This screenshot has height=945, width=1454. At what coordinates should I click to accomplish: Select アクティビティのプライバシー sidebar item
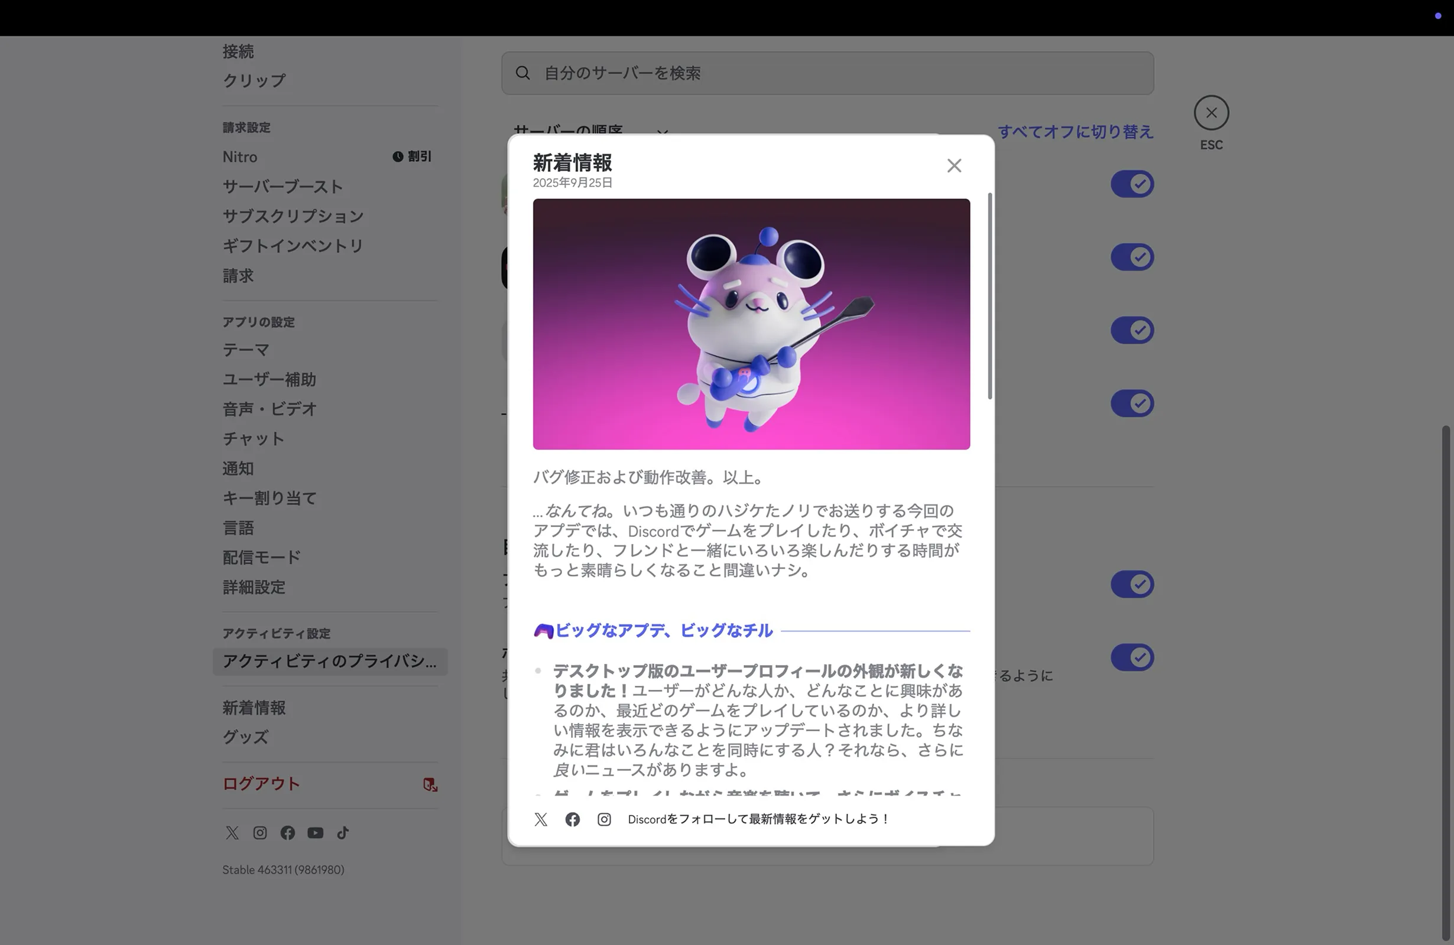[330, 661]
